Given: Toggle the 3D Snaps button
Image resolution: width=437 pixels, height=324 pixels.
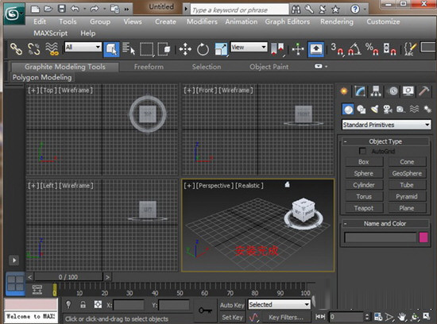Looking at the screenshot, I should (x=337, y=49).
